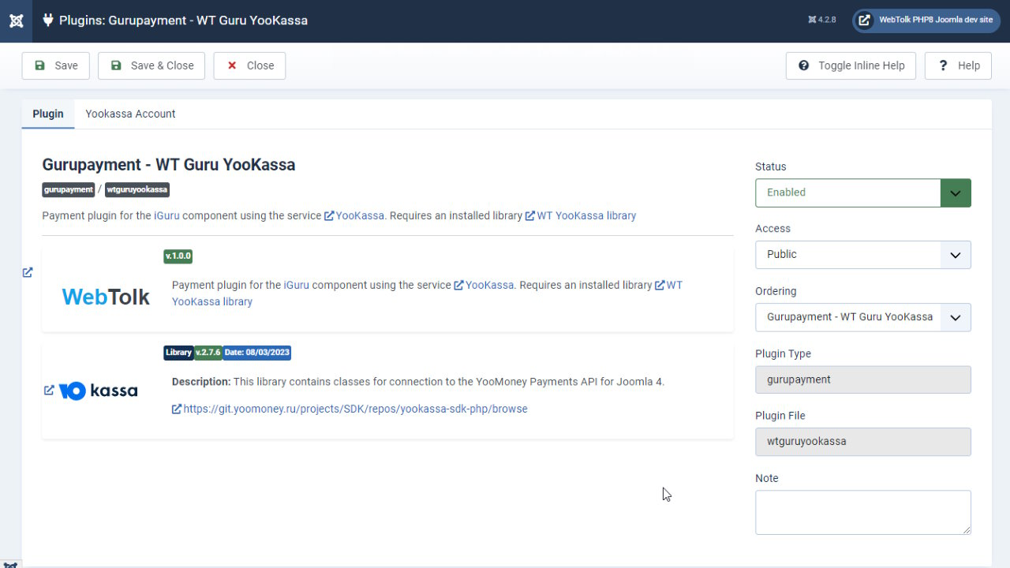Select the Plugin tab

(47, 114)
